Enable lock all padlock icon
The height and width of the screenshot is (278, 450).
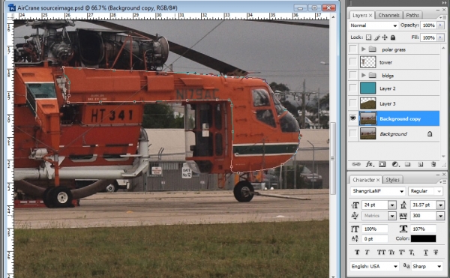393,37
